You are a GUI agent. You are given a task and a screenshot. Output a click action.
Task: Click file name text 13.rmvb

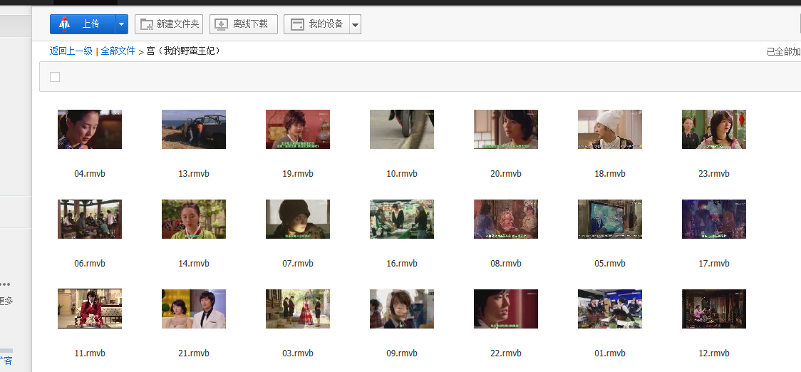tap(194, 174)
